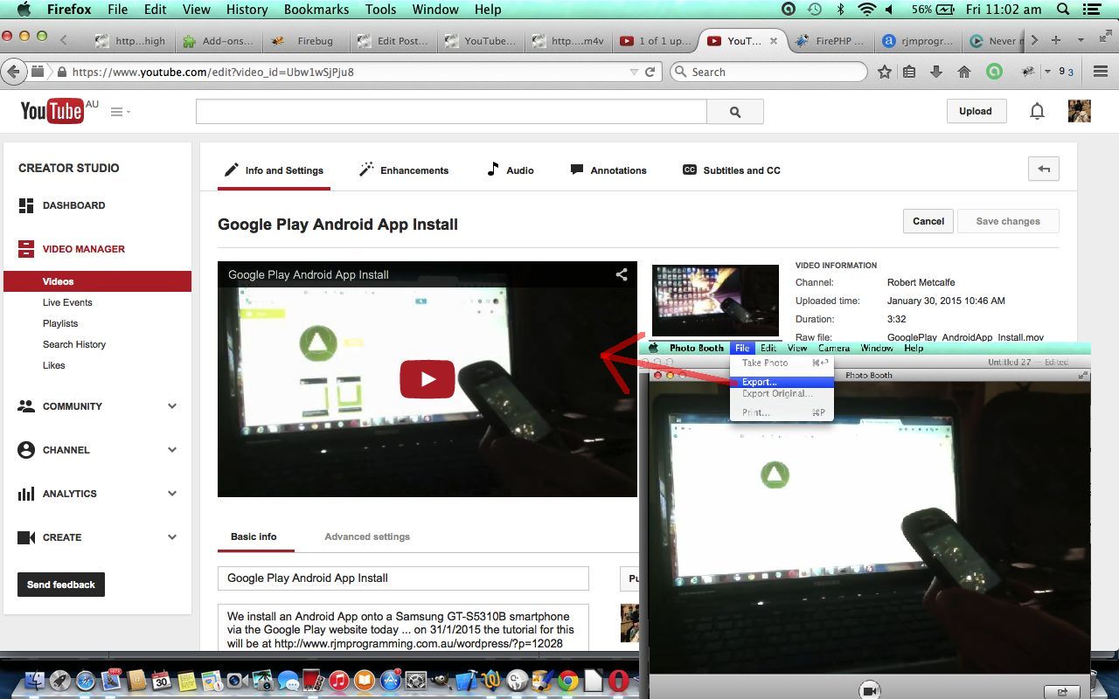1119x699 pixels.
Task: Switch to Subtitles and CC tab
Action: pyautogui.click(x=732, y=170)
